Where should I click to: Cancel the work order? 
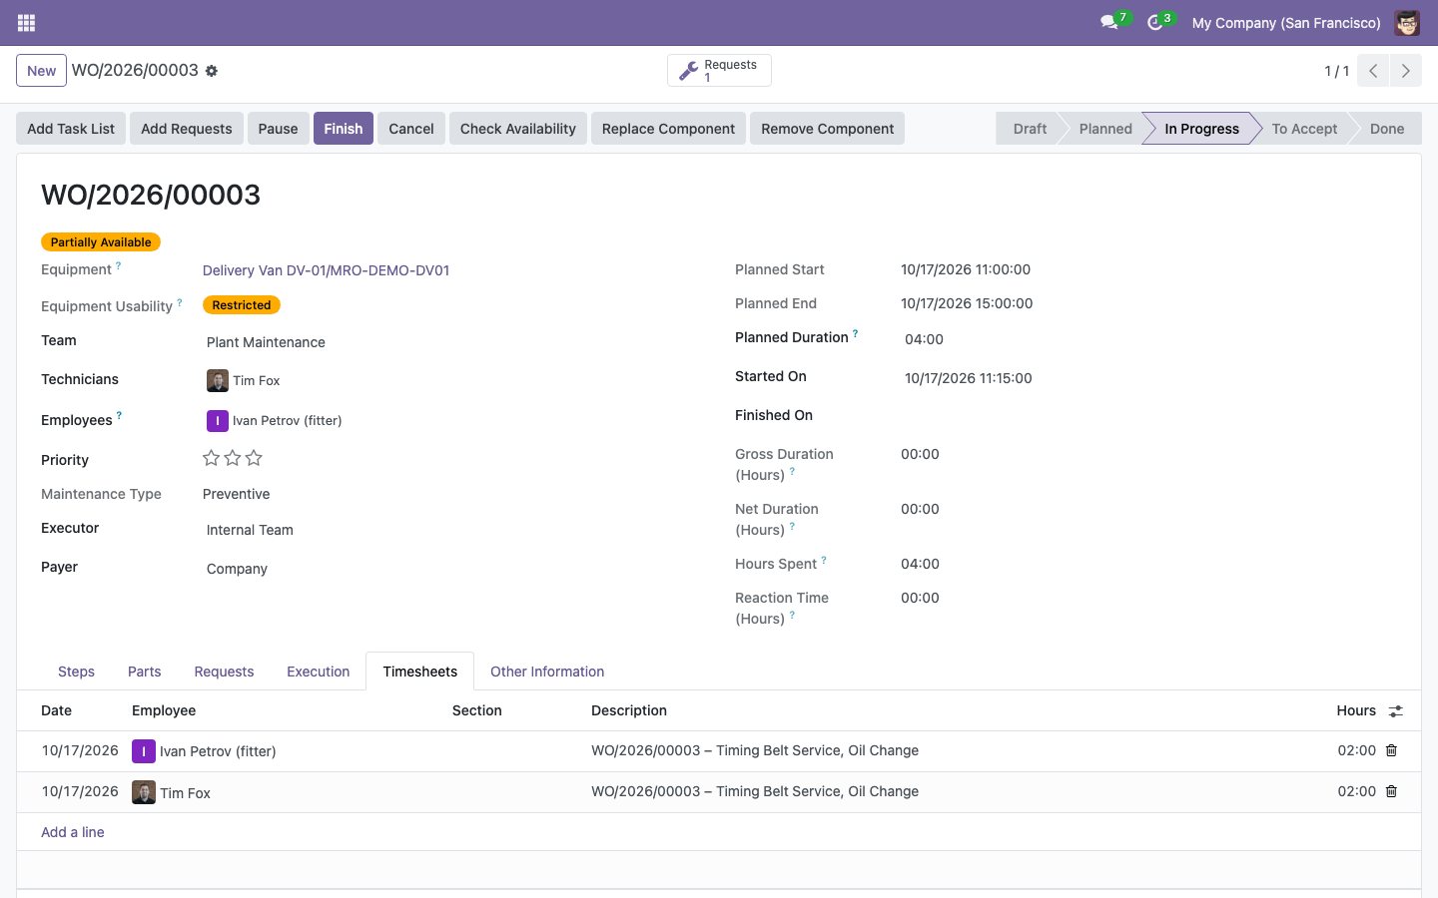[x=411, y=129]
